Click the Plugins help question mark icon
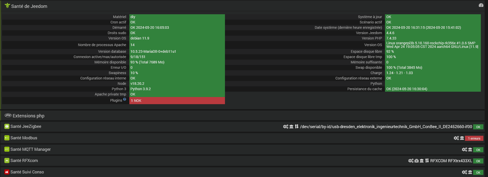The image size is (488, 177). 124,99
